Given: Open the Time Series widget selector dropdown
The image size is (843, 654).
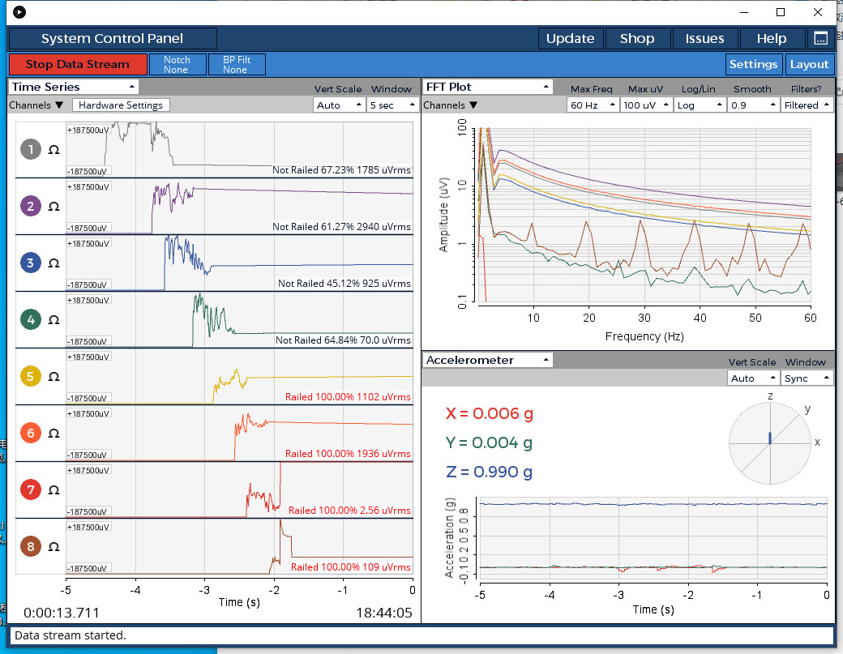Looking at the screenshot, I should (74, 87).
